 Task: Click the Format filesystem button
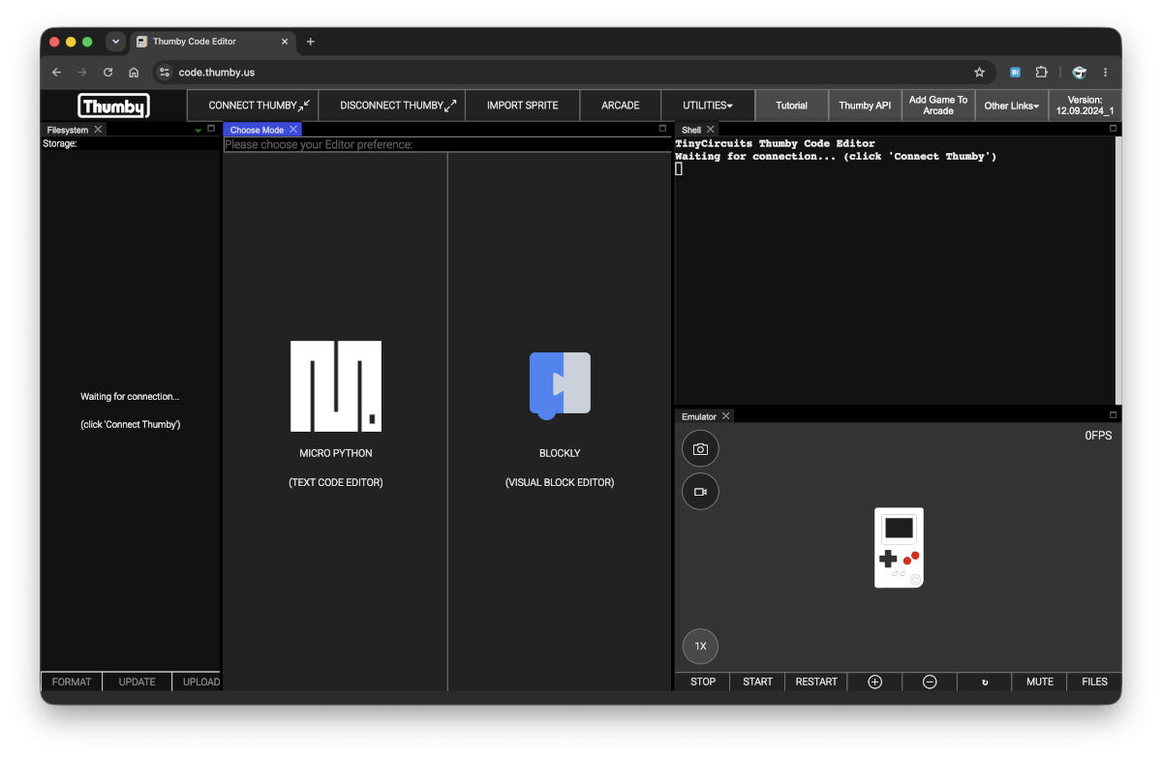72,682
